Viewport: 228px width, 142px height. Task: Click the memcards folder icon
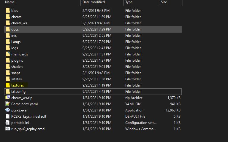(8, 54)
